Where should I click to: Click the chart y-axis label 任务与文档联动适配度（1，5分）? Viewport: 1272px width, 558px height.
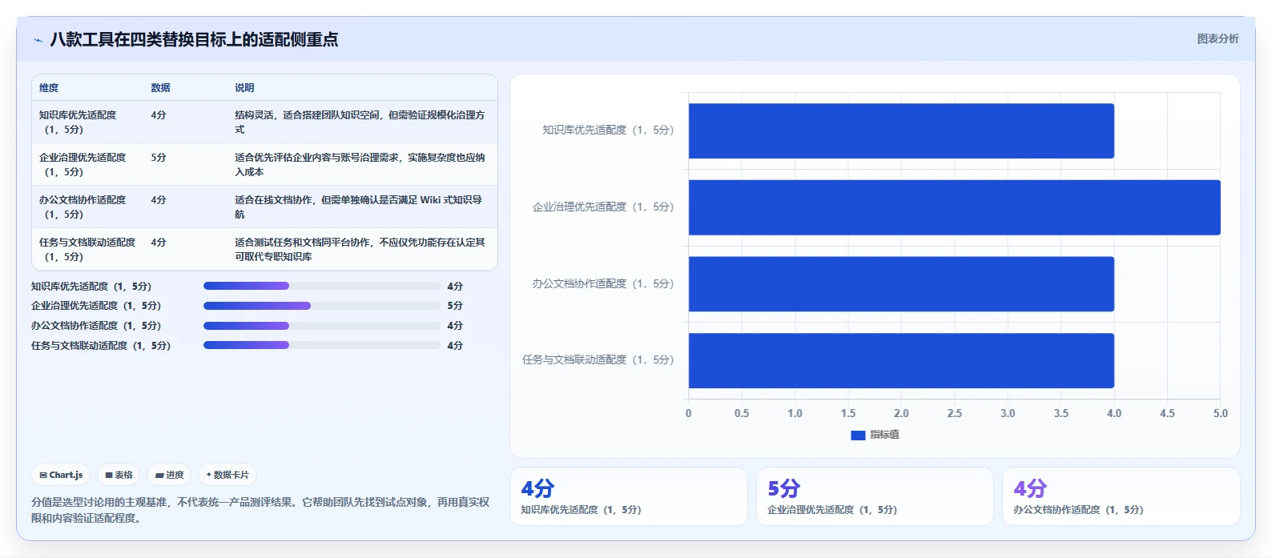tap(598, 359)
